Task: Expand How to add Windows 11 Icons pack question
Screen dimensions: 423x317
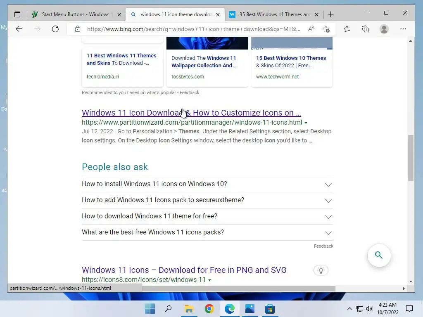Action: tap(207, 200)
